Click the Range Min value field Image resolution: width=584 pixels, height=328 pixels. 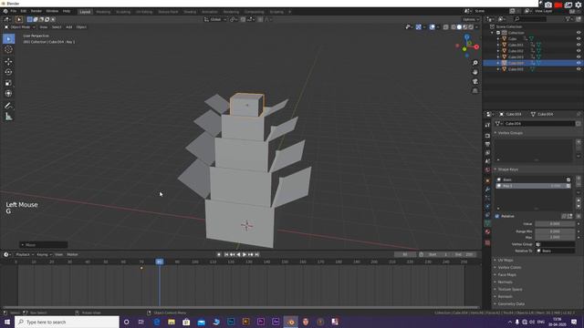pyautogui.click(x=555, y=231)
